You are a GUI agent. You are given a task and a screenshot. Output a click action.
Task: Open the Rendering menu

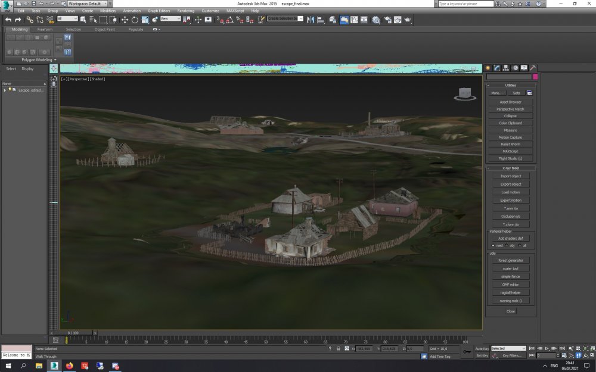click(185, 11)
